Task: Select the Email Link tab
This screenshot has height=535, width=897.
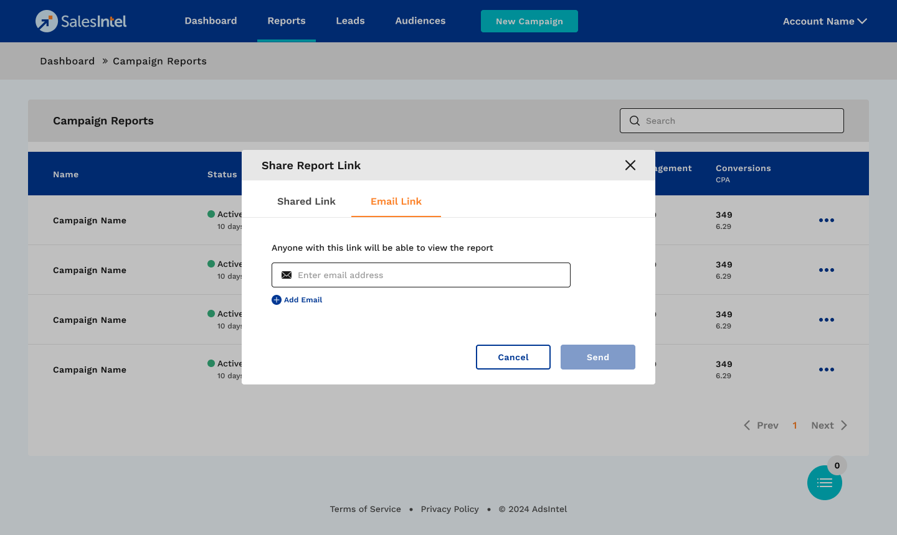Action: (x=396, y=202)
